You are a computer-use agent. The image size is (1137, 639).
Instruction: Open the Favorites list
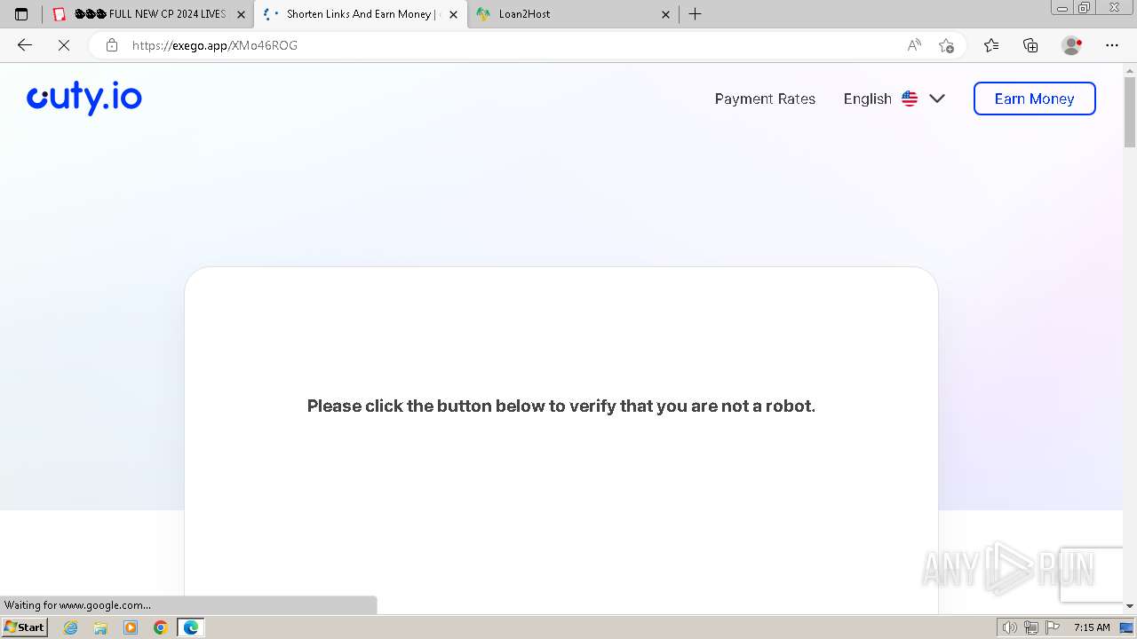(991, 45)
